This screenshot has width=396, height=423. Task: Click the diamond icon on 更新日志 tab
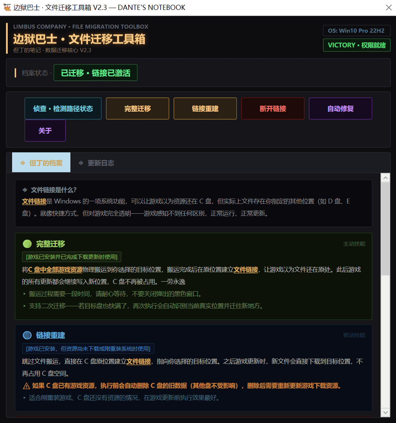81,163
